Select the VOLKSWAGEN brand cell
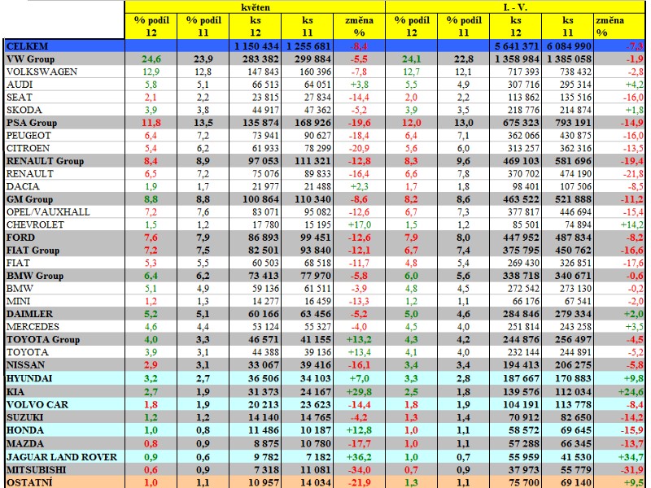651x488 pixels. [42, 72]
